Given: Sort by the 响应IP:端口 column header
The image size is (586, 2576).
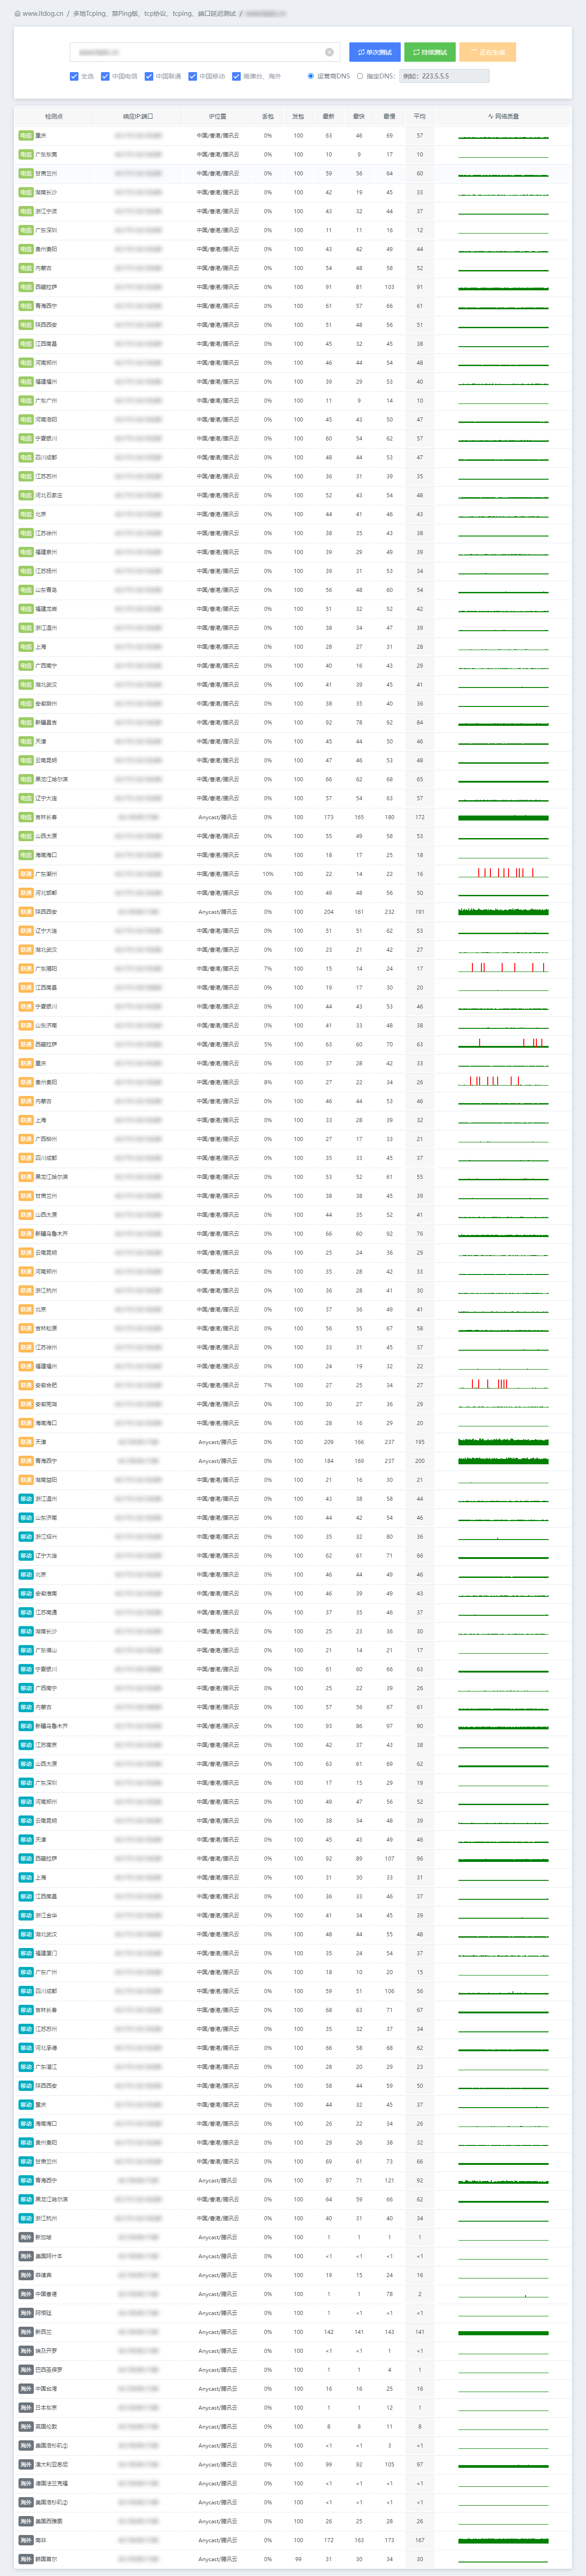Looking at the screenshot, I should point(138,116).
